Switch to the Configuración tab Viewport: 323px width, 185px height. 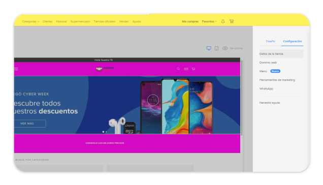(x=293, y=41)
